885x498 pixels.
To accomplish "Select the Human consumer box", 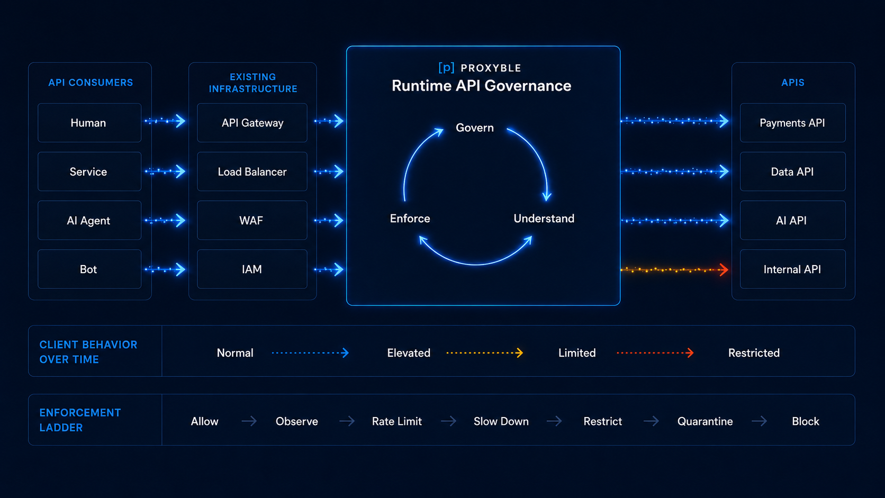I will tap(89, 123).
